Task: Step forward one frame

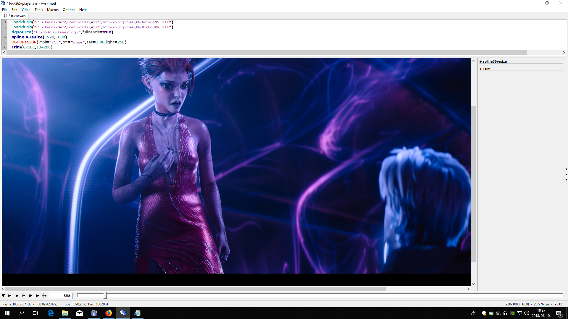Action: coord(24,296)
